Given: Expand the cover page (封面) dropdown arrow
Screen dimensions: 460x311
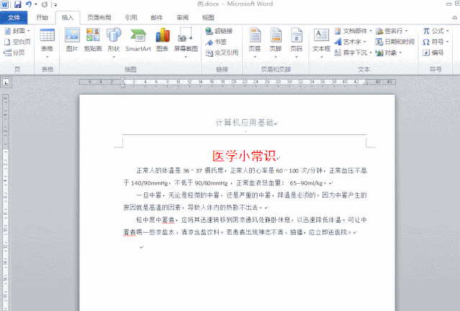Looking at the screenshot, I should 29,31.
